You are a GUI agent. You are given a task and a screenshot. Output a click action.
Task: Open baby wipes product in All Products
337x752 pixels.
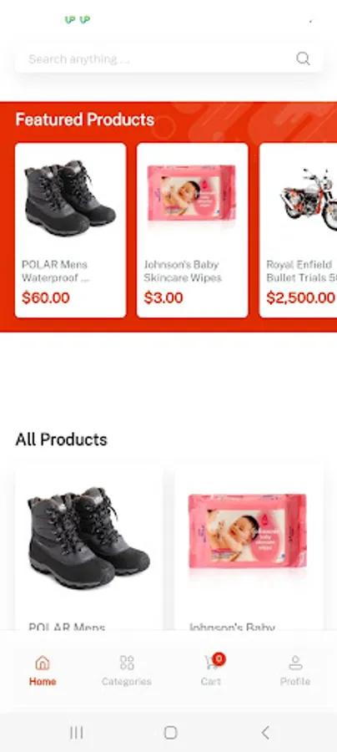coord(248,550)
